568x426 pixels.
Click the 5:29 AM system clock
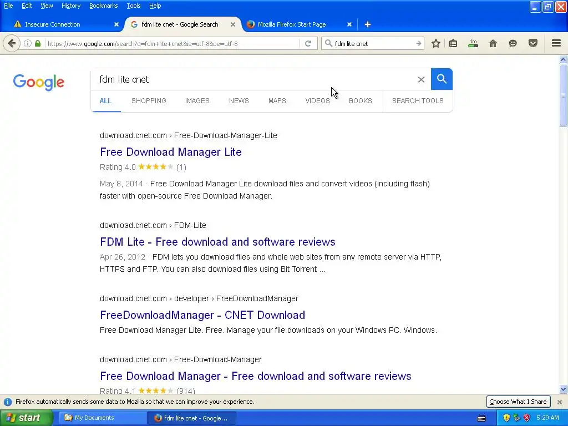(x=547, y=418)
